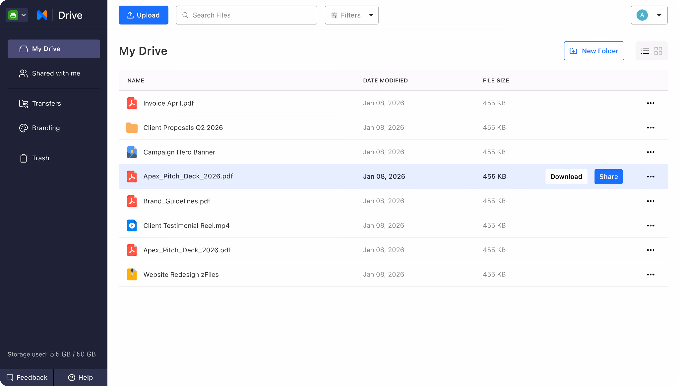Open the Branding section
The height and width of the screenshot is (386, 679).
pos(54,128)
